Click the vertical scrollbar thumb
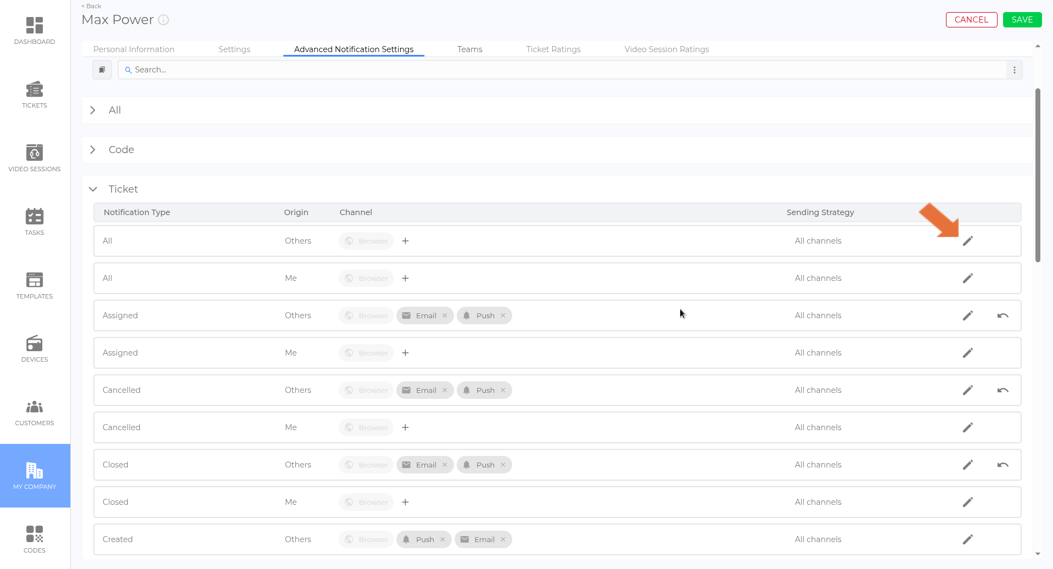This screenshot has height=569, width=1053. [1037, 176]
